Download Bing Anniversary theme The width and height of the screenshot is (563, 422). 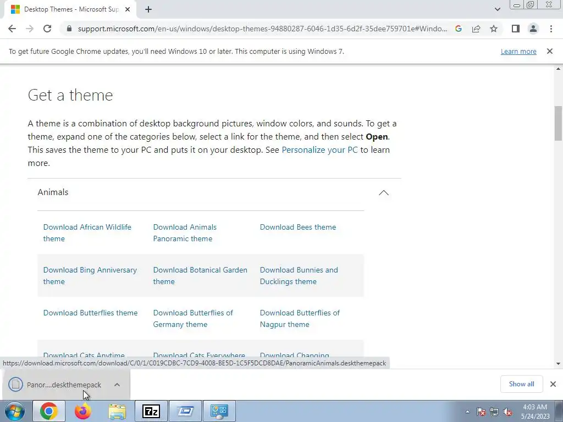[x=90, y=276]
